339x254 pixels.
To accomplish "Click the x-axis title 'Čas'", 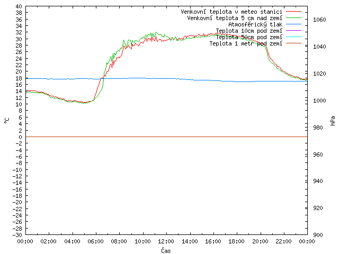I will coord(166,250).
